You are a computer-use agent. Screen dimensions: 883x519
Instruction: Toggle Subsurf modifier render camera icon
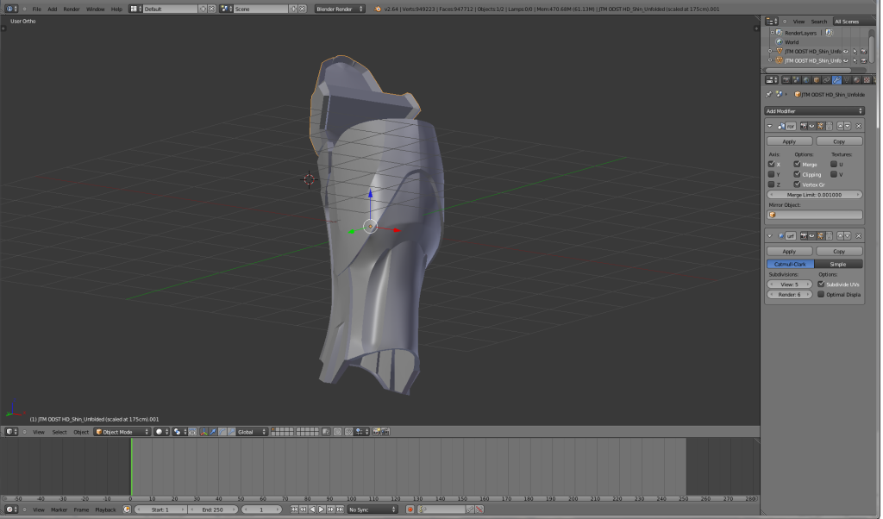tap(804, 236)
